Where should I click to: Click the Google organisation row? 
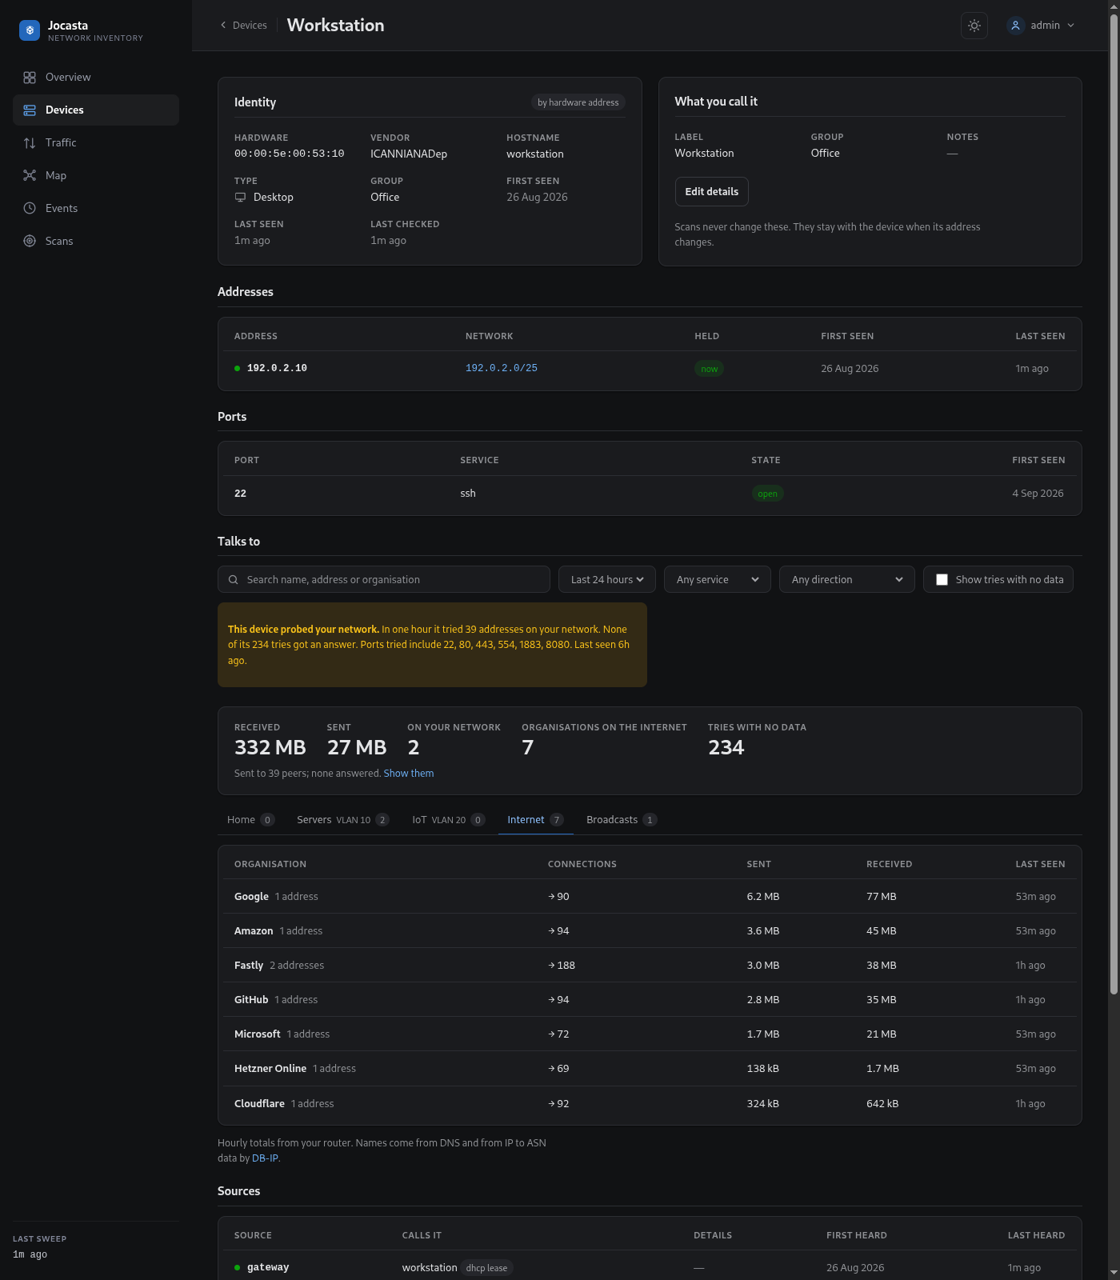coord(650,897)
